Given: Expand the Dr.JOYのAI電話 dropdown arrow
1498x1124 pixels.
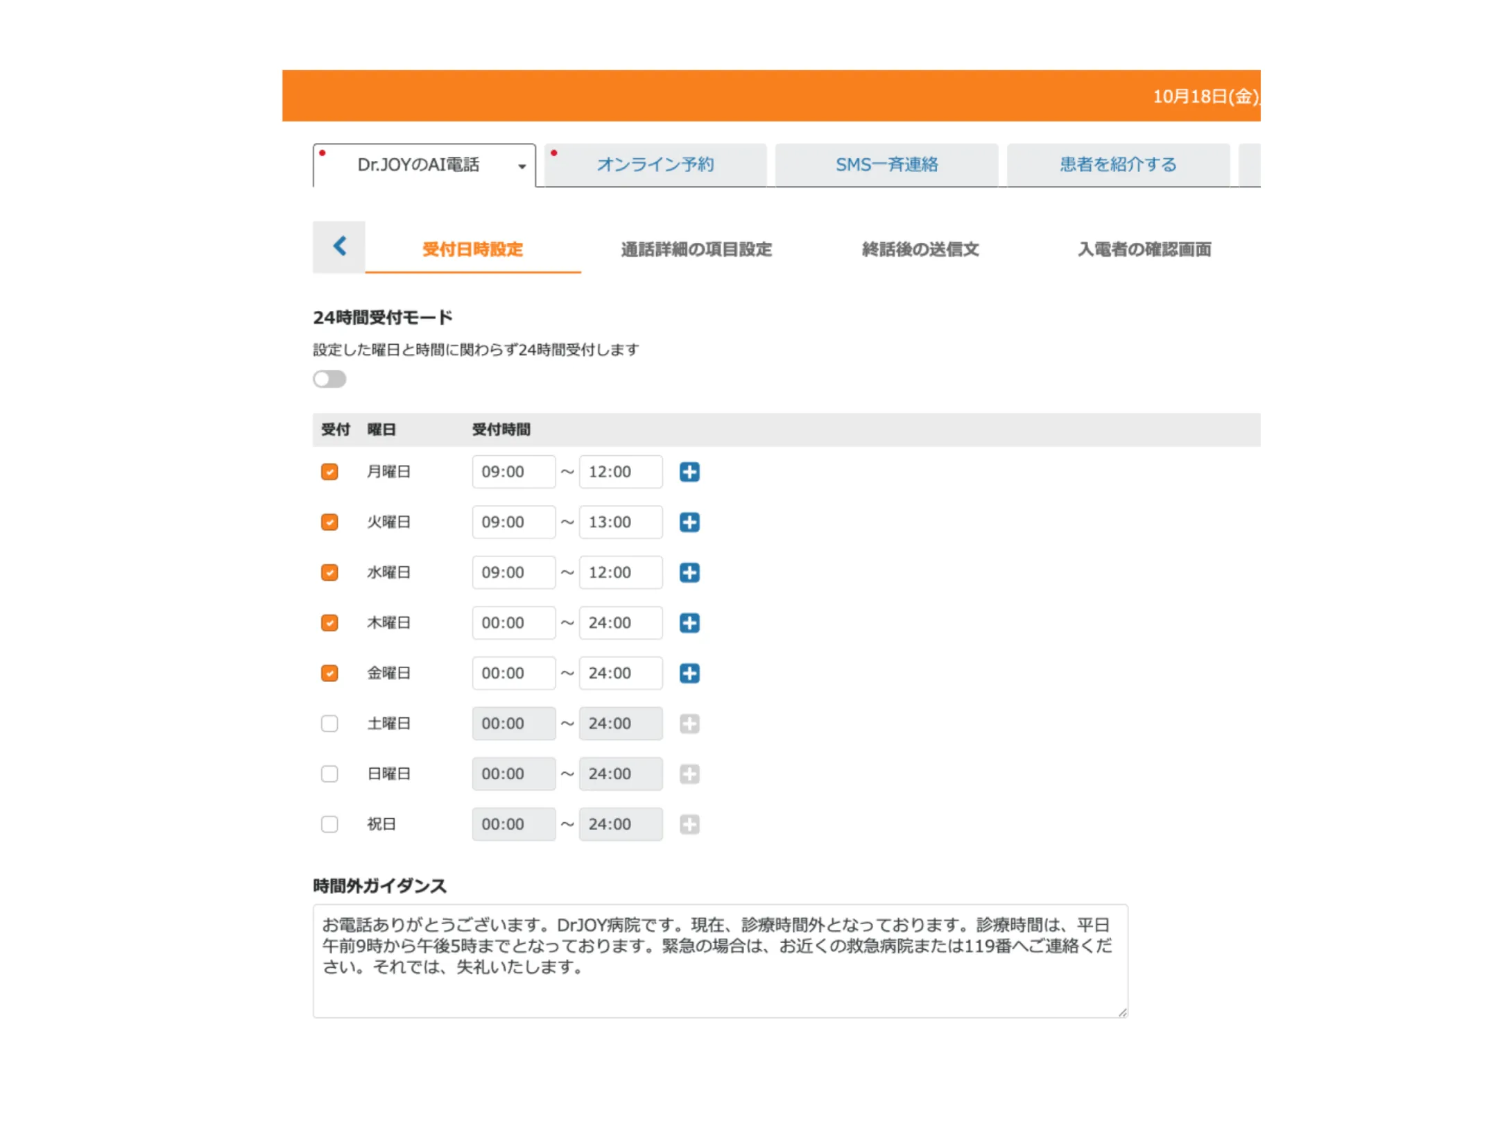Looking at the screenshot, I should click(522, 166).
